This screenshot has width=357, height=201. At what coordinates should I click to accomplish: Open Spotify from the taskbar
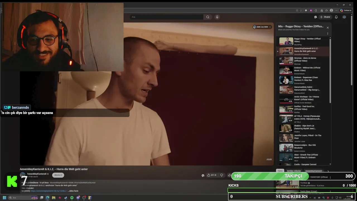72,198
